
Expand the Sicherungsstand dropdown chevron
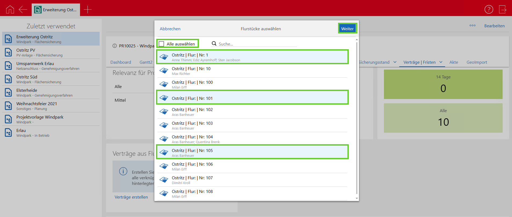395,62
